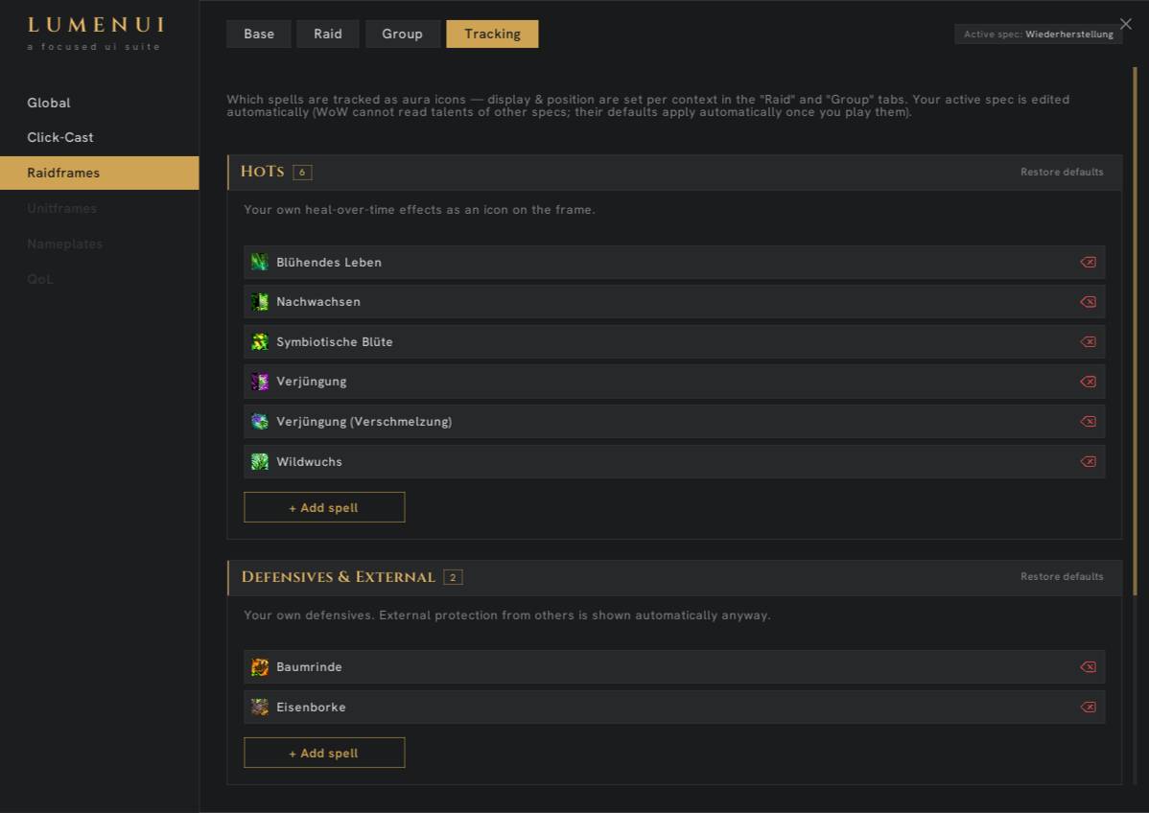Restore defaults for the HoTs section
This screenshot has width=1149, height=813.
pos(1062,173)
